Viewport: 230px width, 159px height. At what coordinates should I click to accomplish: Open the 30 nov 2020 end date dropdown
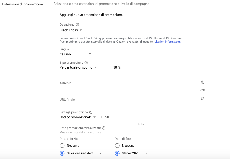point(135,153)
